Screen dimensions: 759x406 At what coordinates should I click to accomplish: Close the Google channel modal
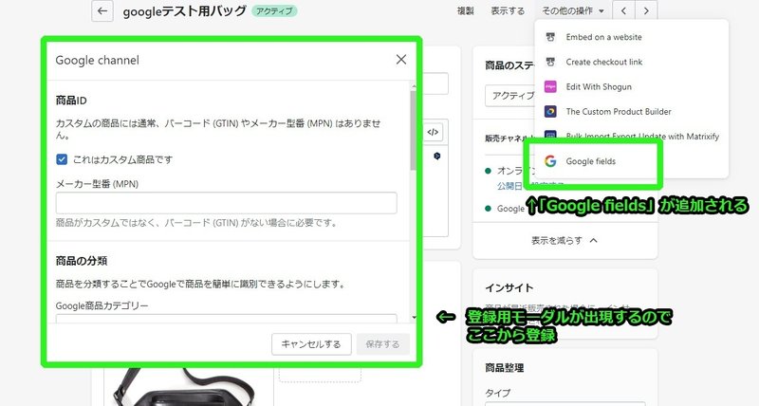tap(401, 60)
